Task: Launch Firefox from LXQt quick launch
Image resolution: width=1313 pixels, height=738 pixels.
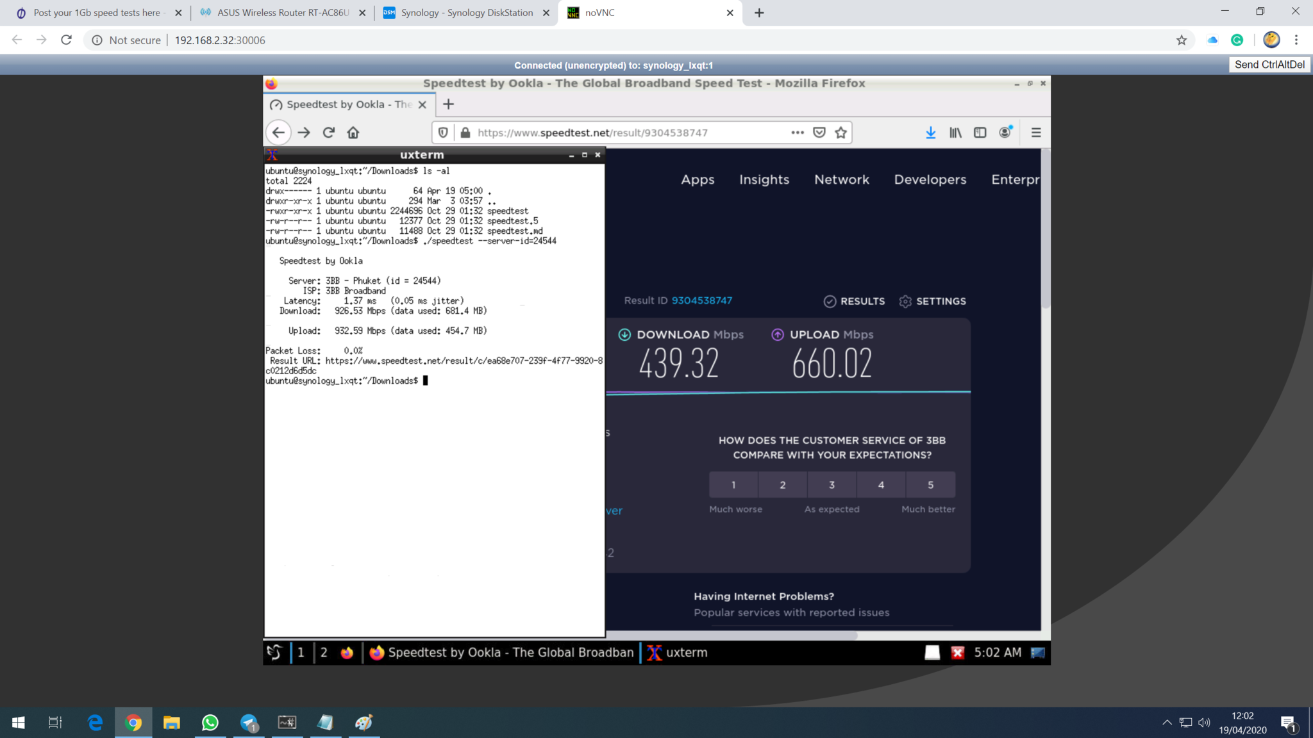Action: tap(347, 653)
